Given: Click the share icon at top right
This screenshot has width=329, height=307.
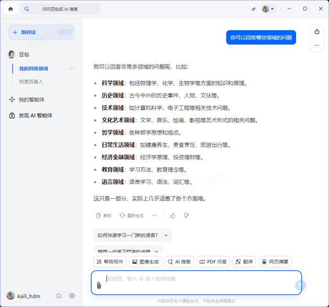Looking at the screenshot, I should click(317, 32).
